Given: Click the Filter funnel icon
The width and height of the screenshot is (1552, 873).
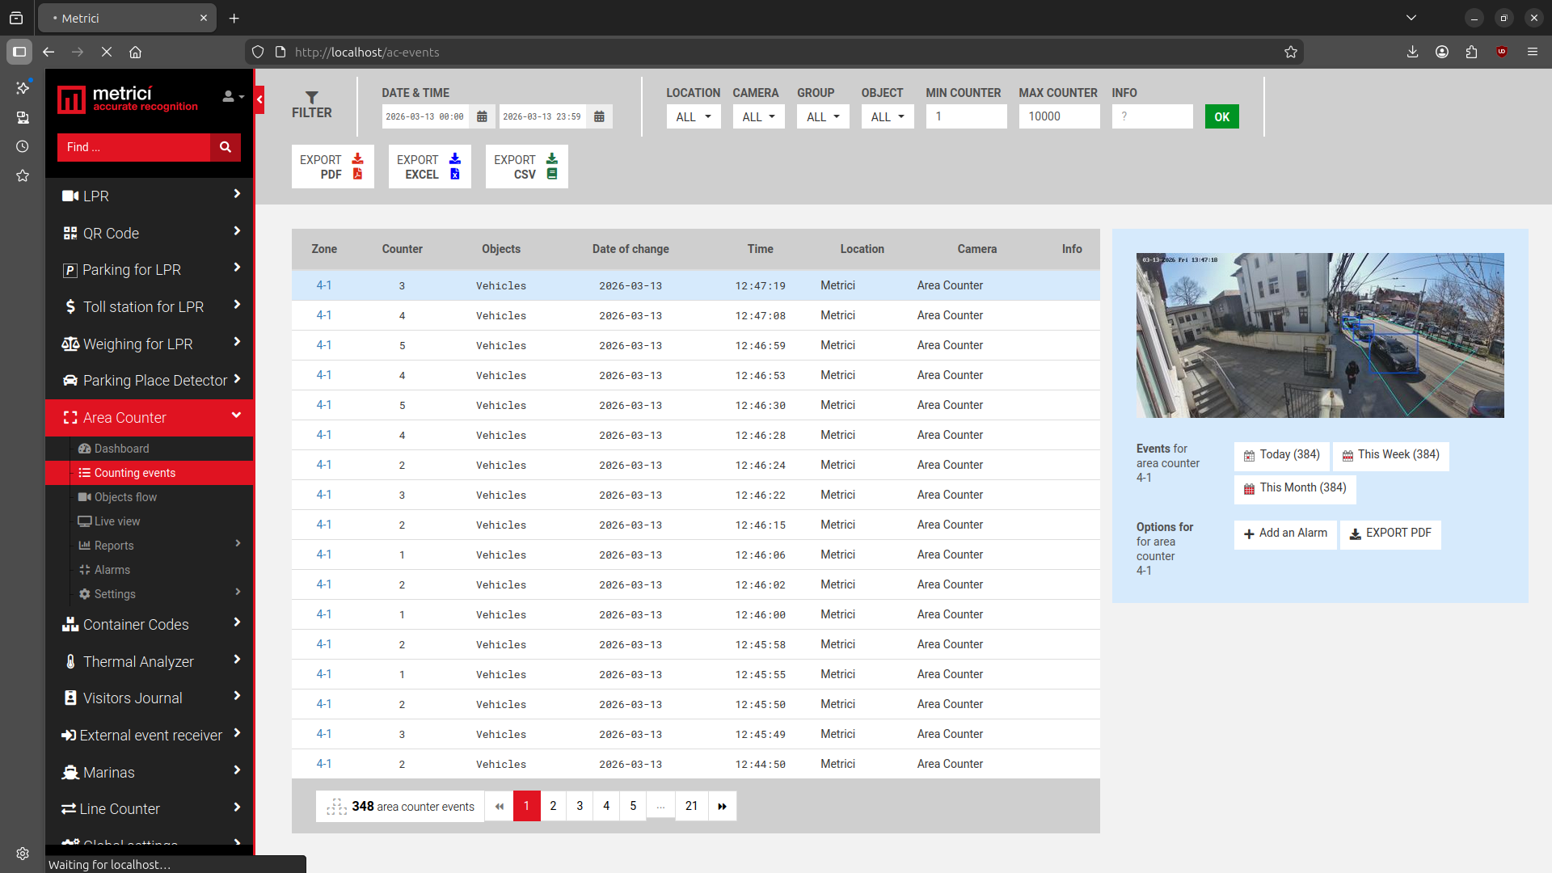Looking at the screenshot, I should pos(312,98).
